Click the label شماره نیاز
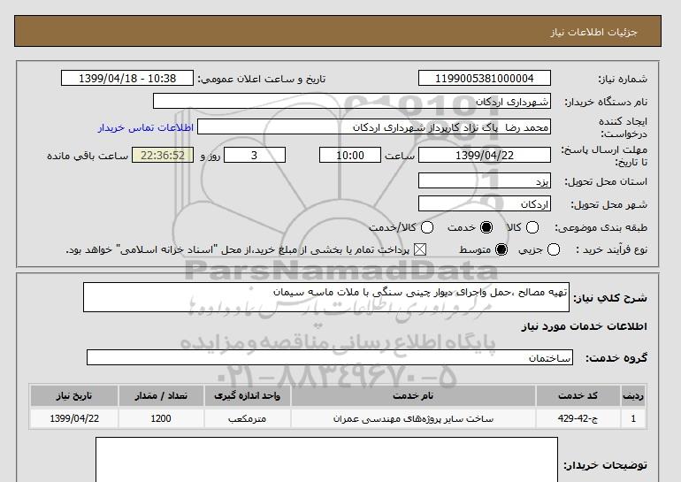Image resolution: width=681 pixels, height=482 pixels. pos(623,79)
